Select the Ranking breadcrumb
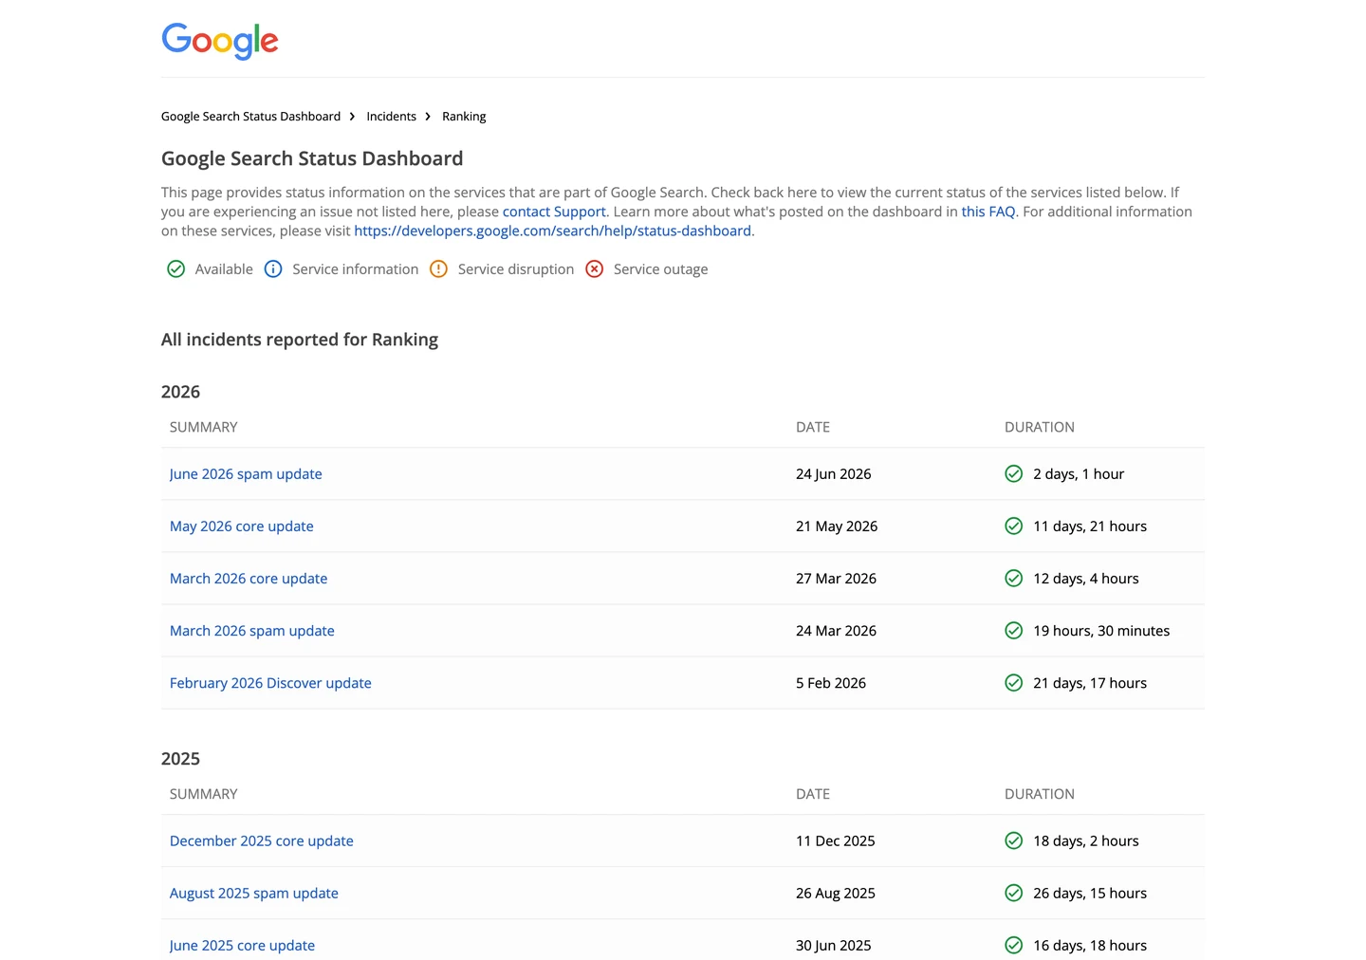This screenshot has width=1366, height=960. click(464, 117)
